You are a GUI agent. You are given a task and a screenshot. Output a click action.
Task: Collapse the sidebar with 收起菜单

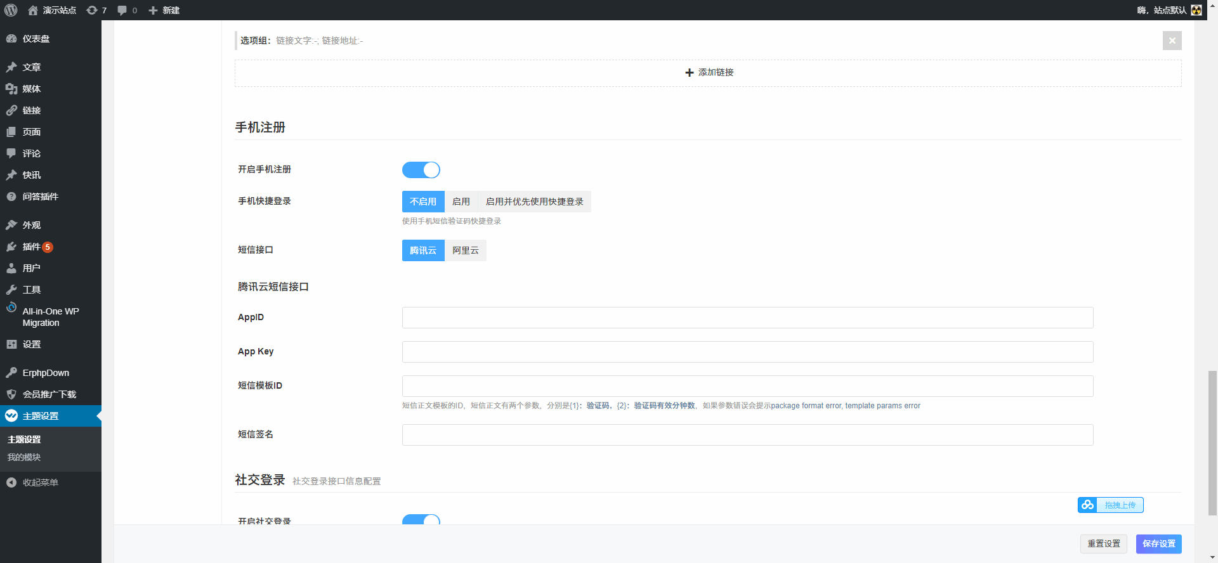(40, 482)
